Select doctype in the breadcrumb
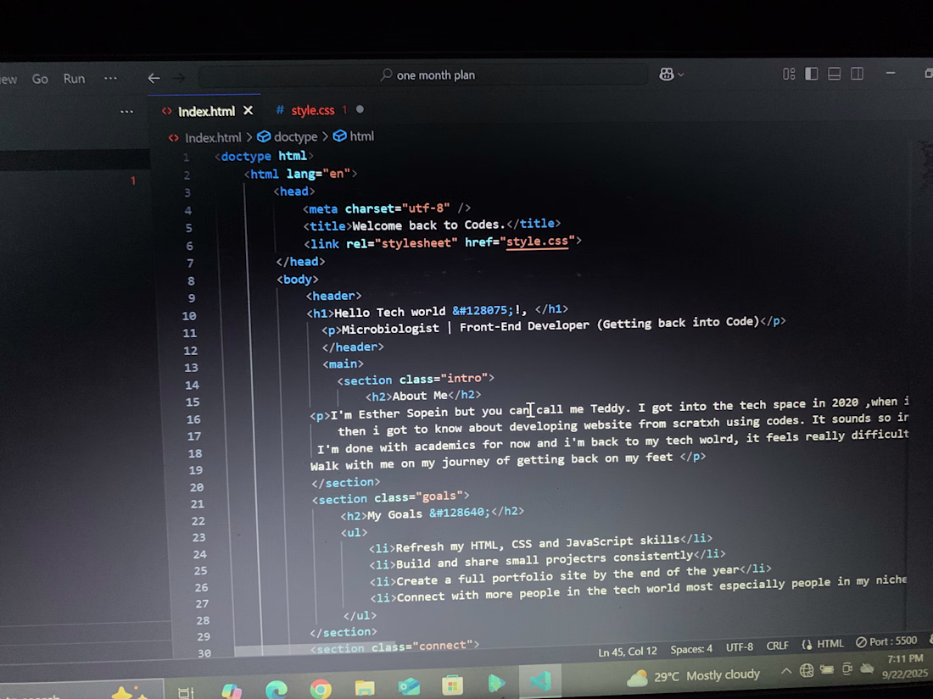This screenshot has width=933, height=699. tap(295, 136)
